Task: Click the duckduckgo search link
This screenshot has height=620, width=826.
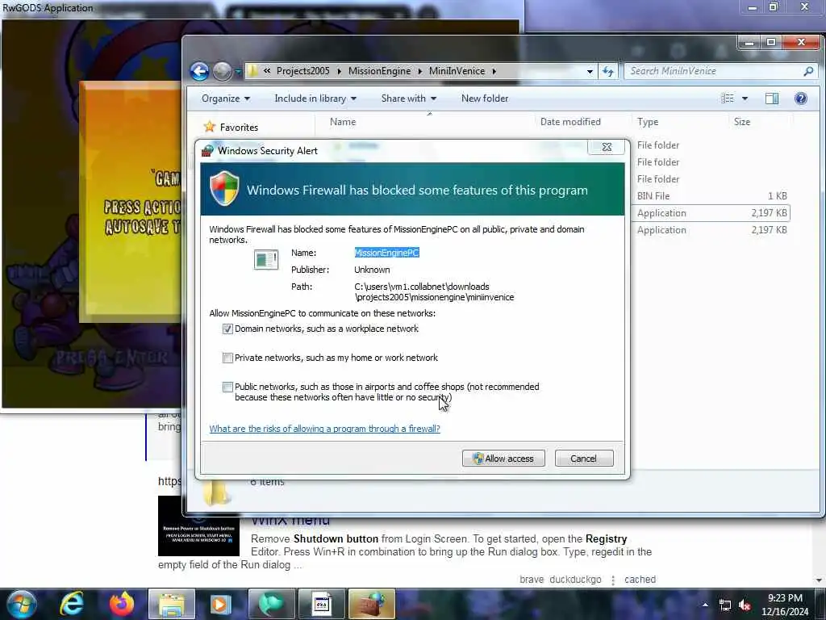Action: tap(575, 580)
